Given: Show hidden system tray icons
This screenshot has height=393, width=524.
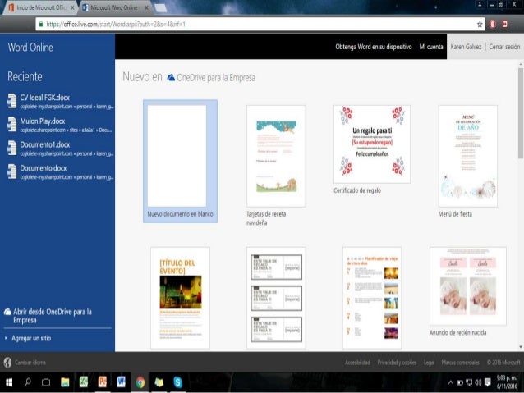Looking at the screenshot, I should [x=450, y=382].
